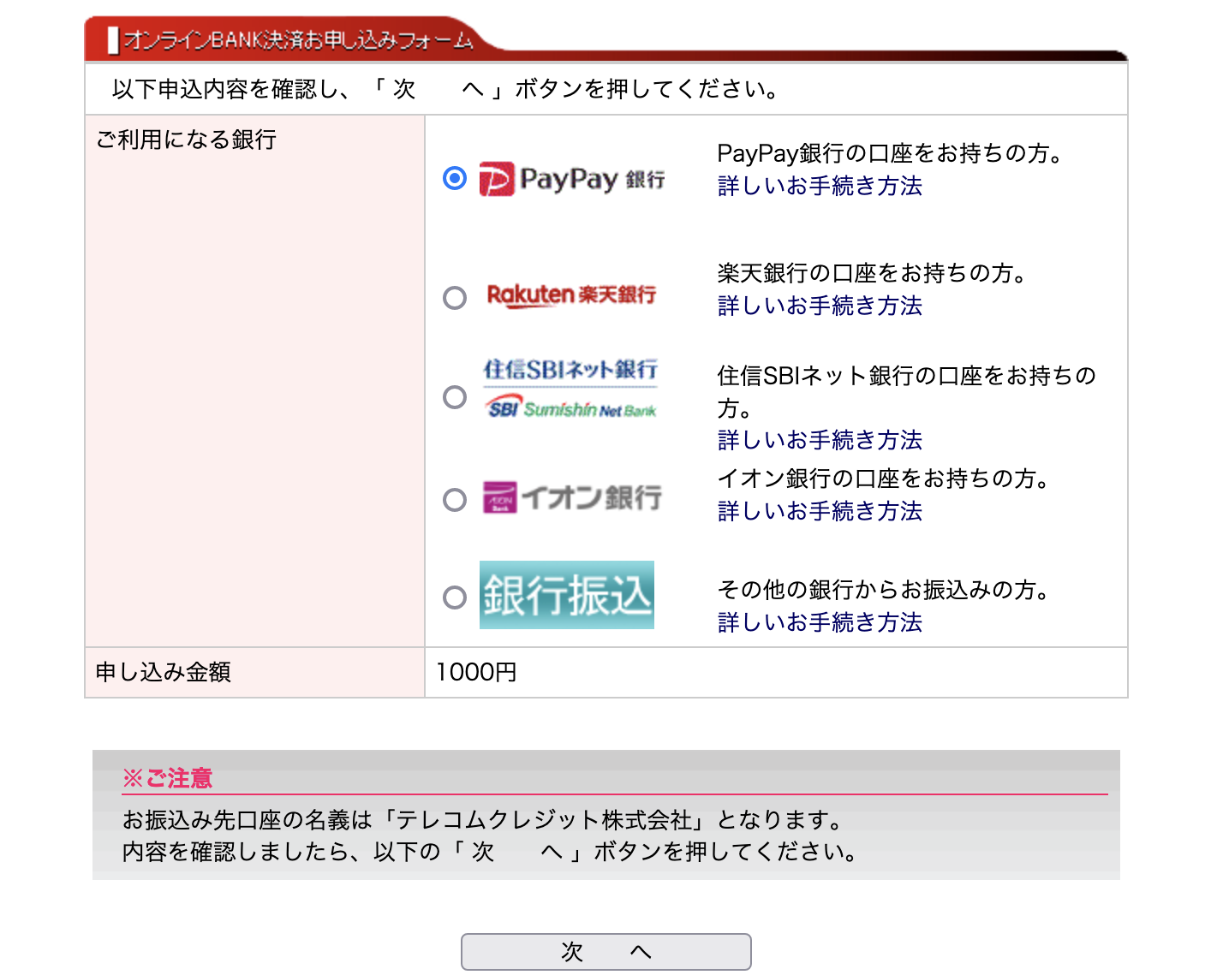Open 詳しいお手続き方法 link for 楽天銀行
The image size is (1223, 975).
coord(820,306)
